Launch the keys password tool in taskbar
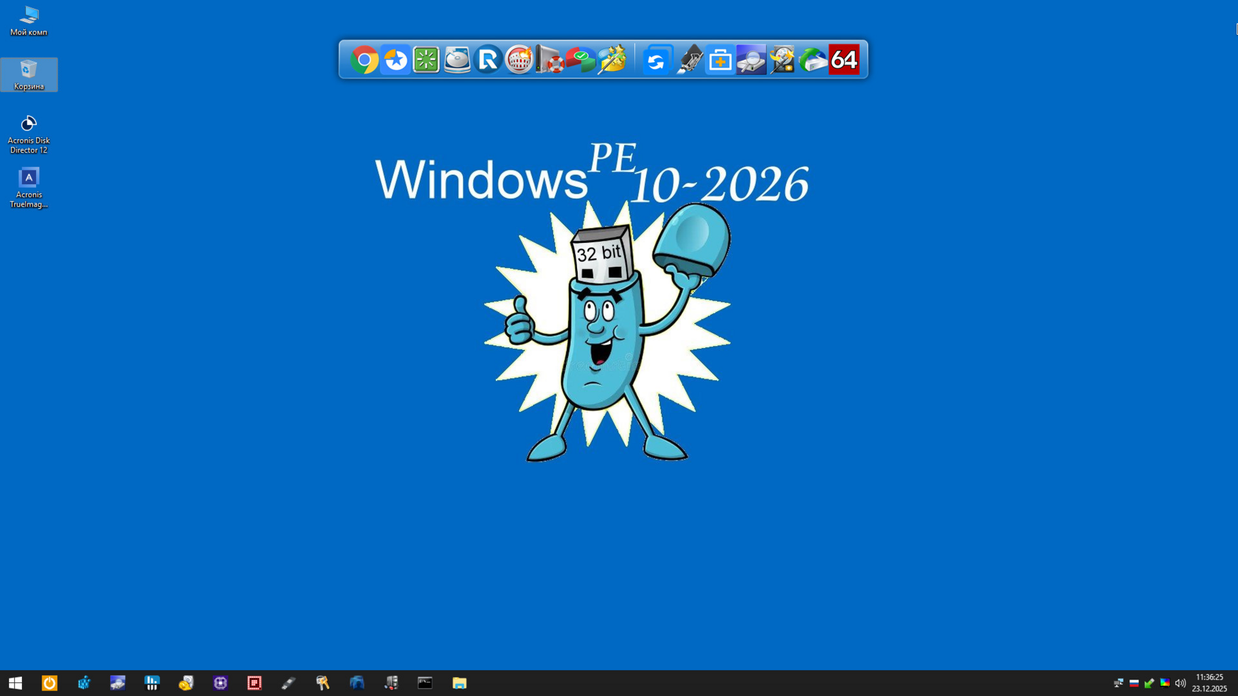This screenshot has height=696, width=1238. click(x=322, y=683)
